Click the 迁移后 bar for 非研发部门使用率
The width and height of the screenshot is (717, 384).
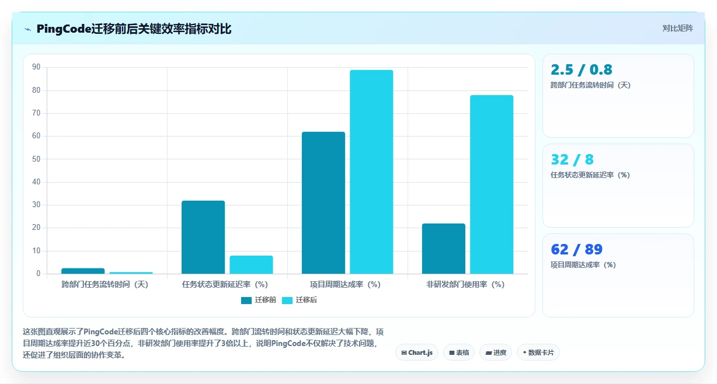(492, 184)
